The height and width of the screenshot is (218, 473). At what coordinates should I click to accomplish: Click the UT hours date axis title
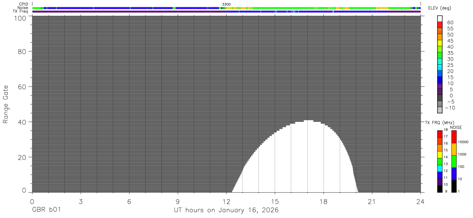coord(226,210)
